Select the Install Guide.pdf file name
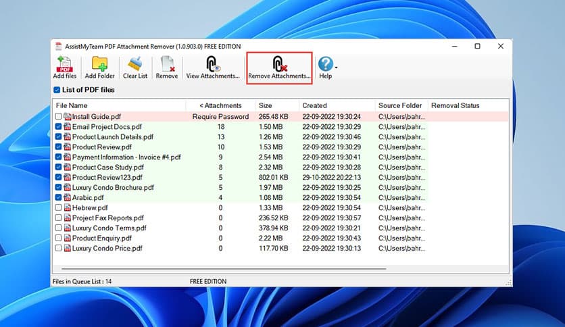 pos(96,116)
